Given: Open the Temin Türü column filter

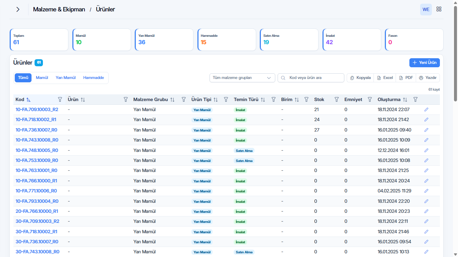Looking at the screenshot, I should point(274,99).
